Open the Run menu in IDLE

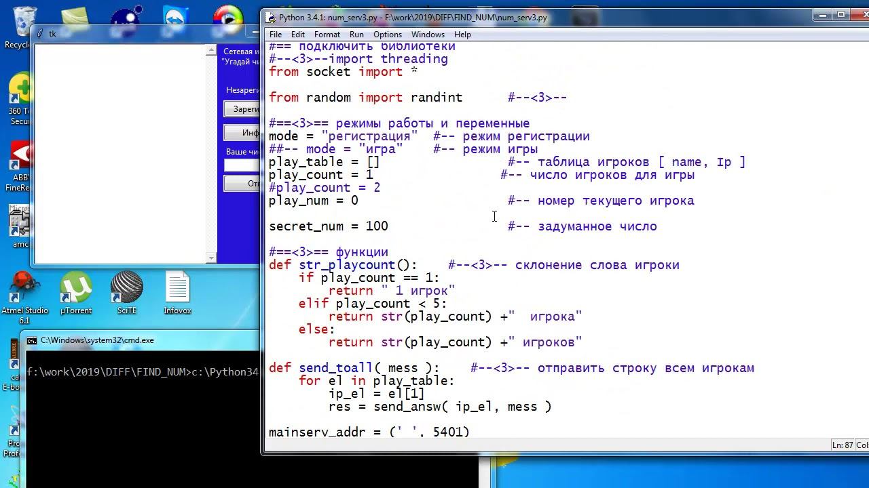[x=356, y=35]
